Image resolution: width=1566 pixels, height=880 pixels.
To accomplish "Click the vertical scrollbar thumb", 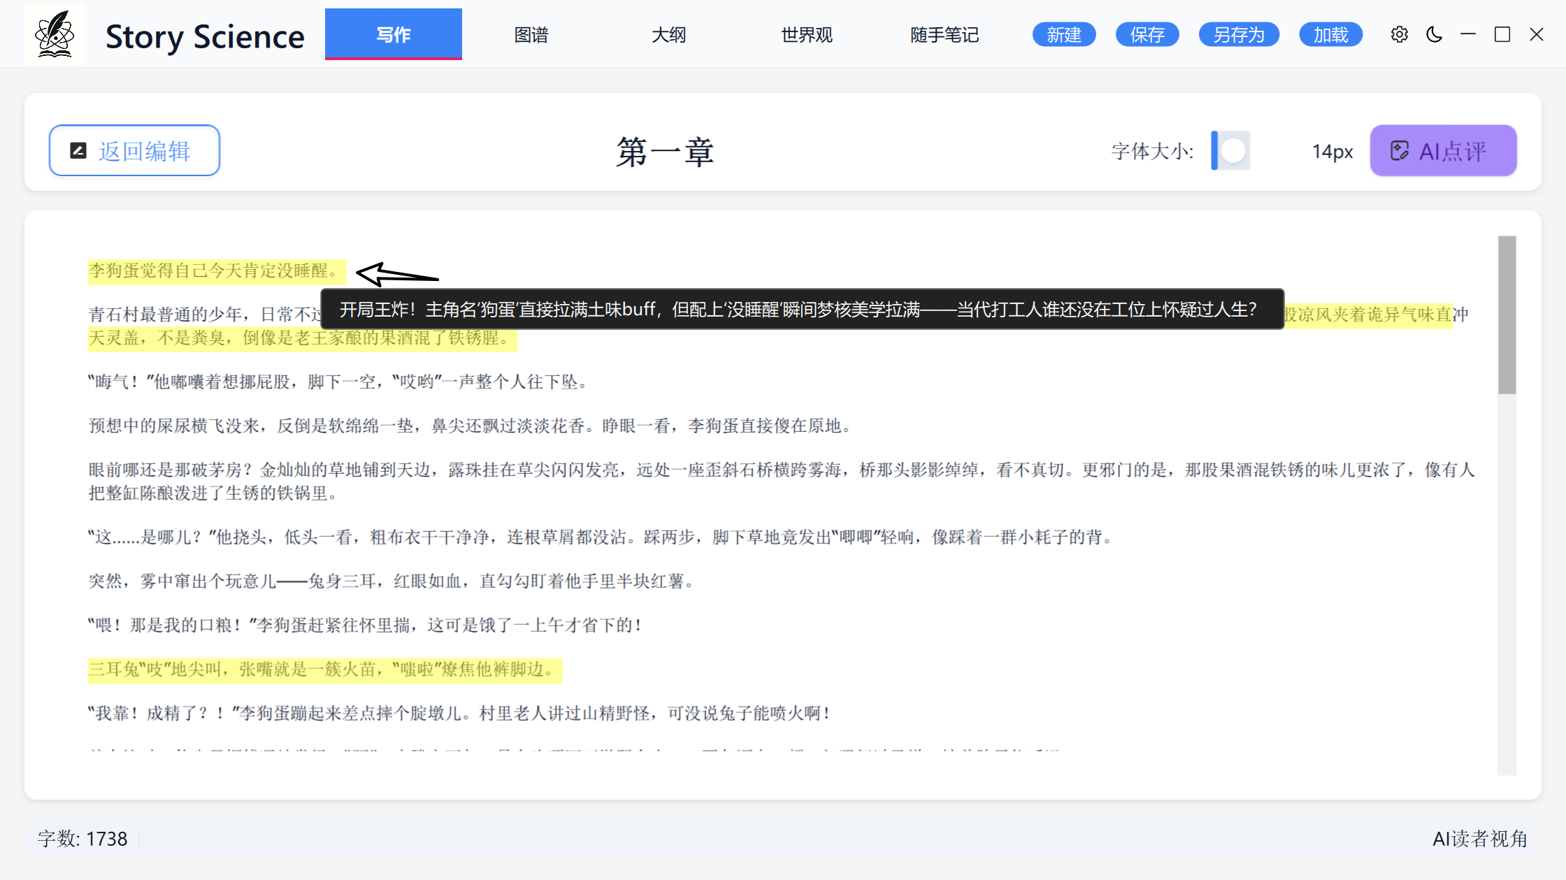I will [1507, 315].
